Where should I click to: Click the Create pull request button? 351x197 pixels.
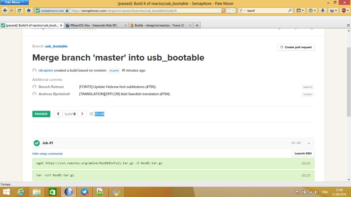[x=296, y=47]
